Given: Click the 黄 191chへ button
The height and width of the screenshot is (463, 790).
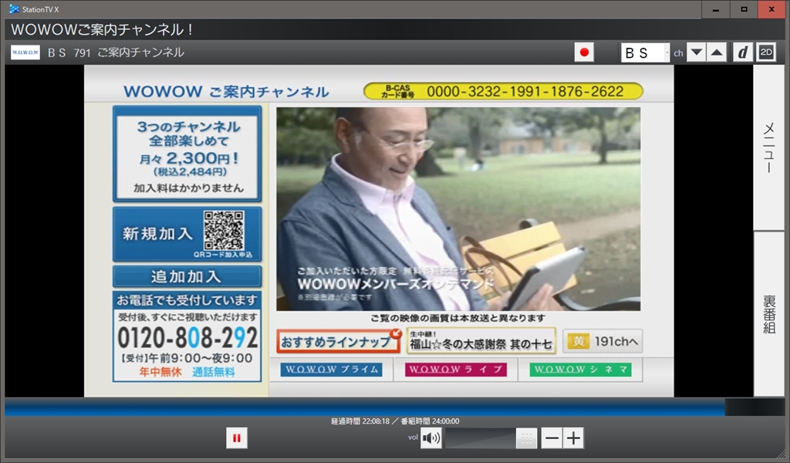Looking at the screenshot, I should [x=603, y=342].
